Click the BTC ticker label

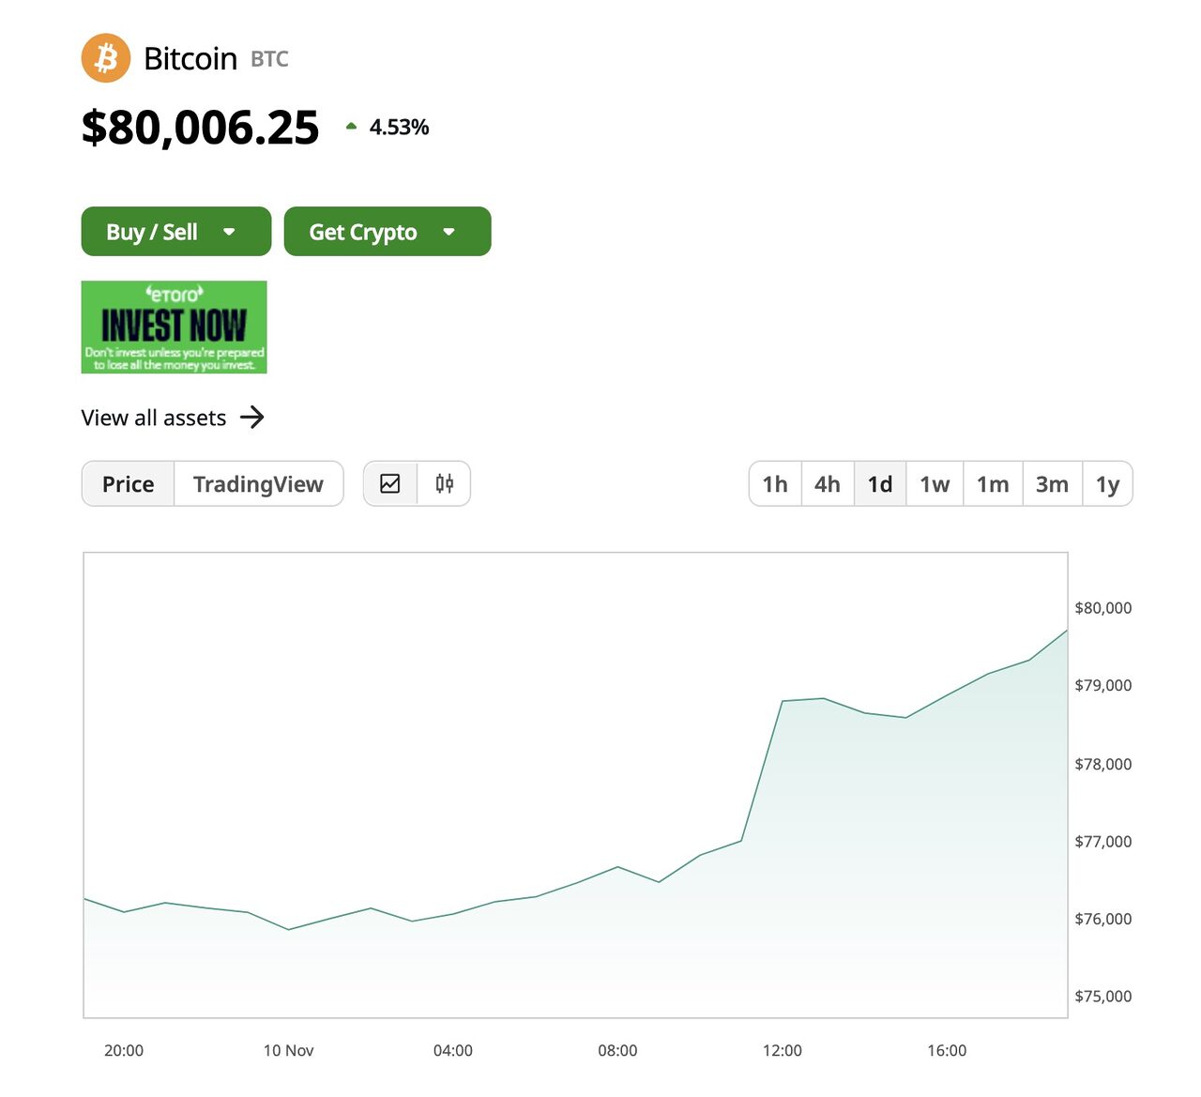(270, 59)
